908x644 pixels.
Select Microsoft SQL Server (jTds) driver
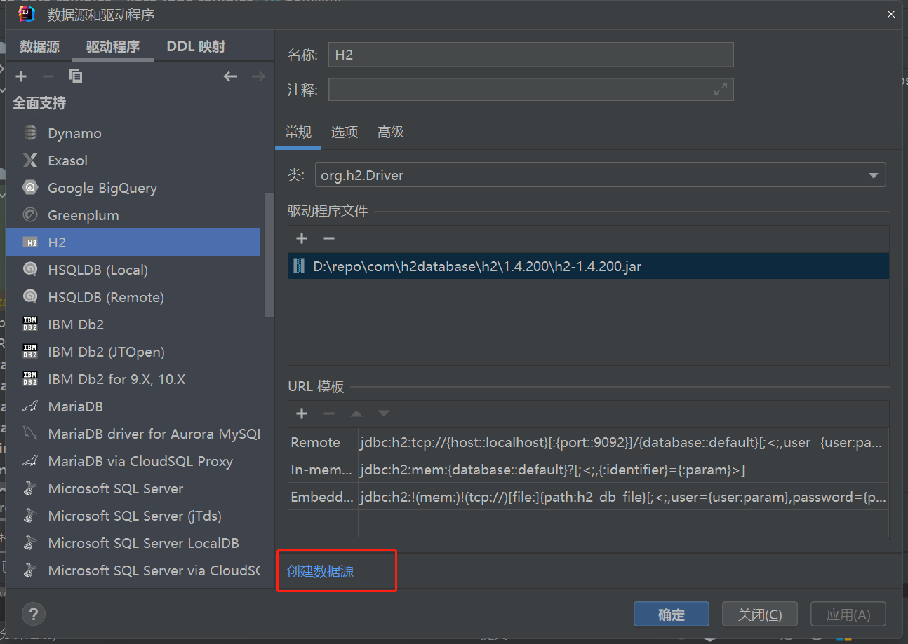[x=133, y=516]
